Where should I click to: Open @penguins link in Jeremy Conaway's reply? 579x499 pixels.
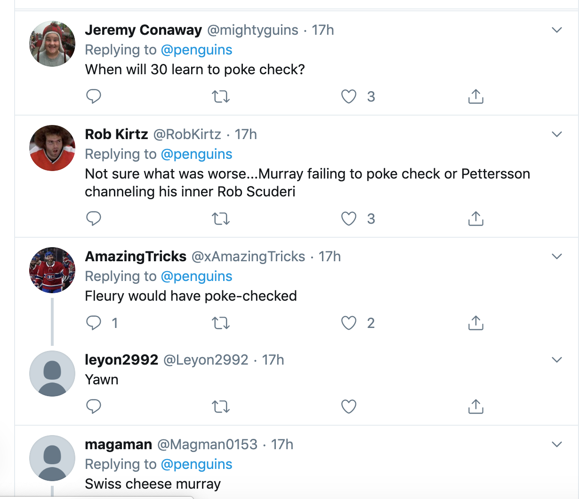(x=196, y=50)
